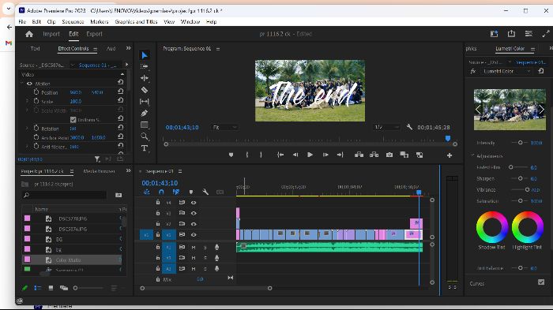Select the Razor tool
The width and height of the screenshot is (553, 310).
tap(145, 90)
